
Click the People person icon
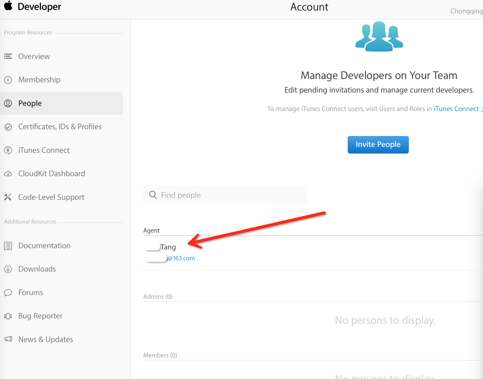click(8, 103)
